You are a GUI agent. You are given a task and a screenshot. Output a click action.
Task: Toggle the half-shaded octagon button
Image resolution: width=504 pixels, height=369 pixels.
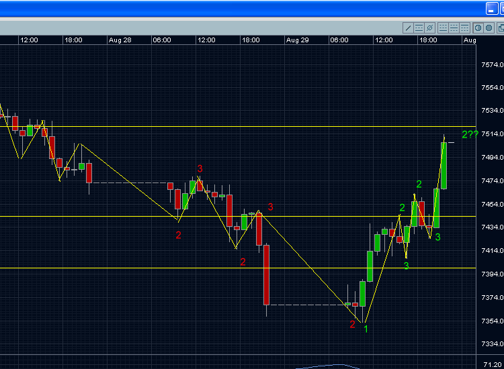tap(478, 28)
